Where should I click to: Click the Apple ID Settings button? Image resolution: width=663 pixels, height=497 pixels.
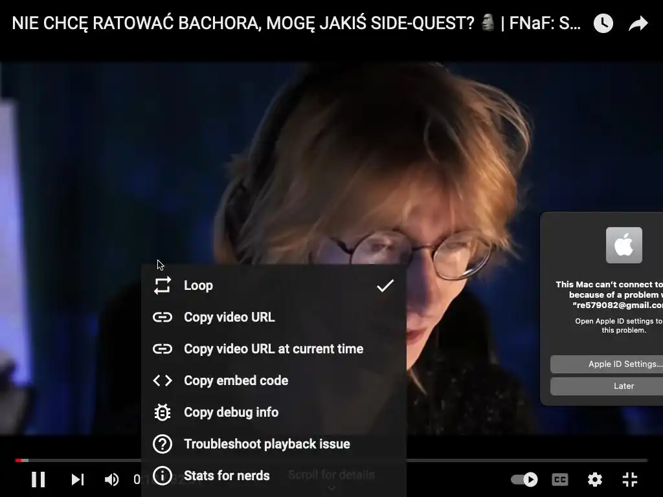607,364
